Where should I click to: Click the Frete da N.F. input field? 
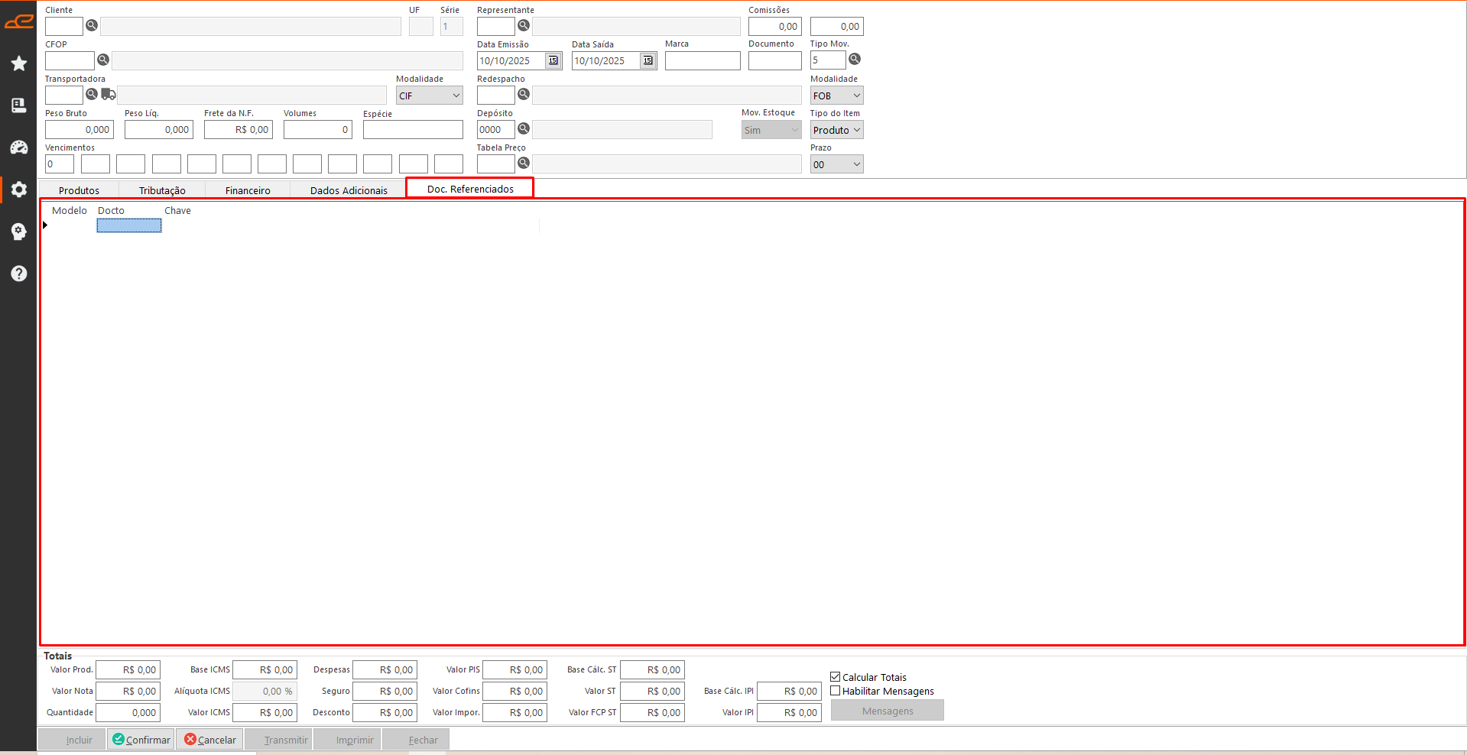(x=238, y=130)
